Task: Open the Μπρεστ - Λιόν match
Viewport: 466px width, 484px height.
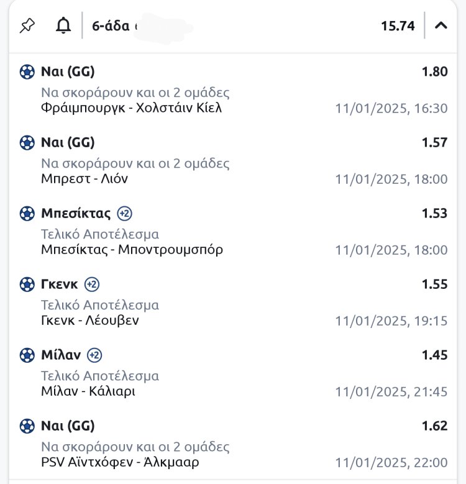Action: point(85,179)
